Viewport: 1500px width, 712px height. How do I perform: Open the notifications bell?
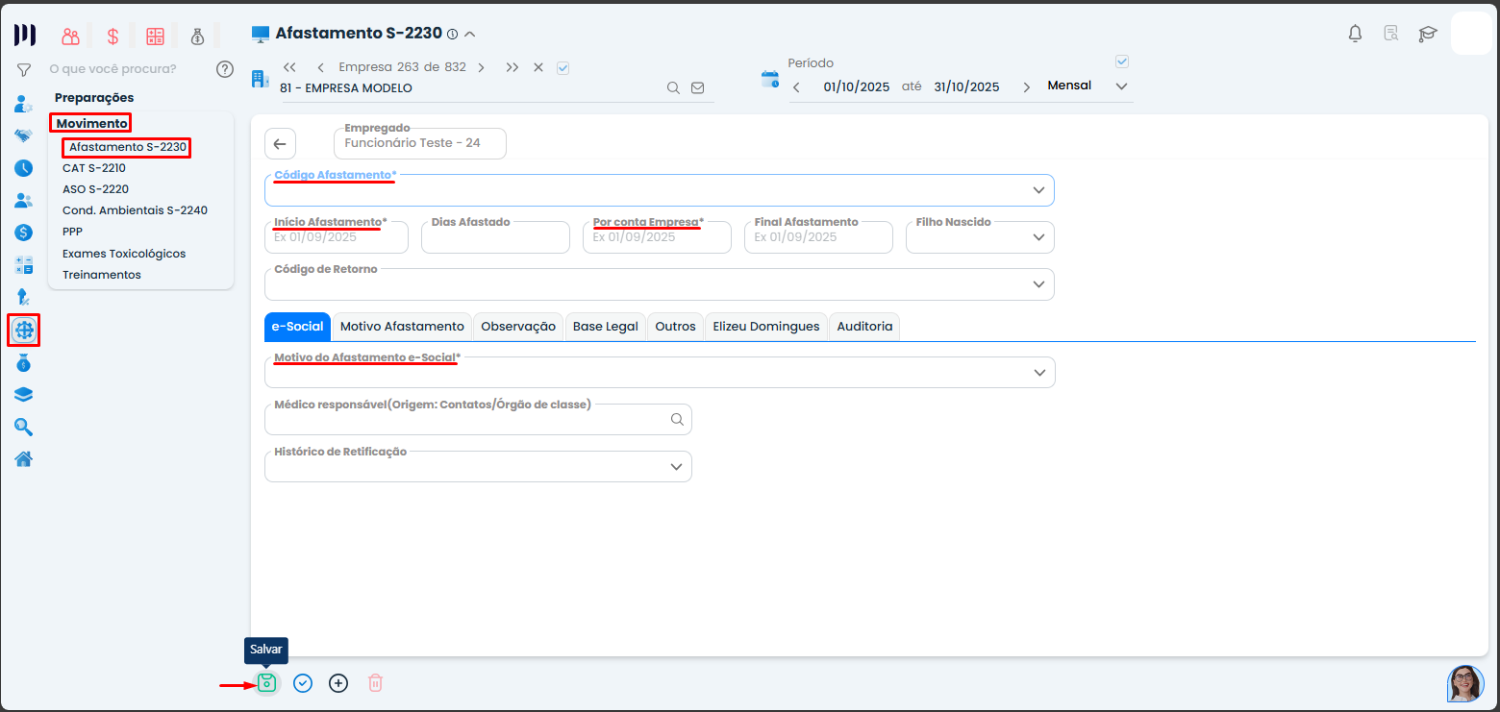[x=1355, y=34]
